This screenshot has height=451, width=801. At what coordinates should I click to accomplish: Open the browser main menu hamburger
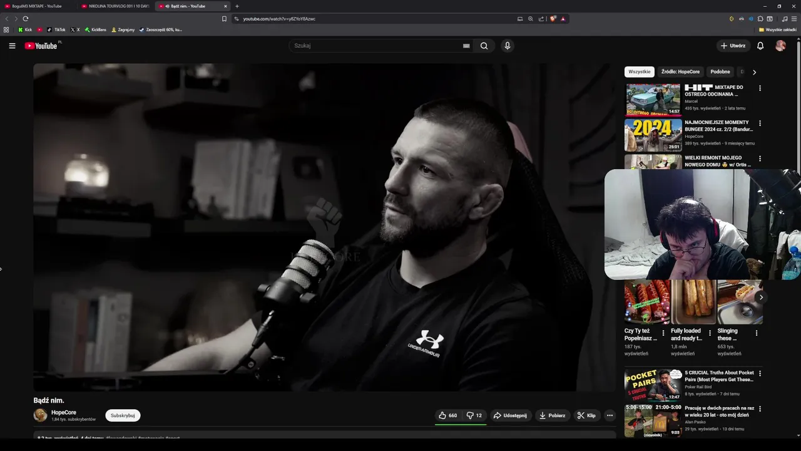tap(794, 19)
